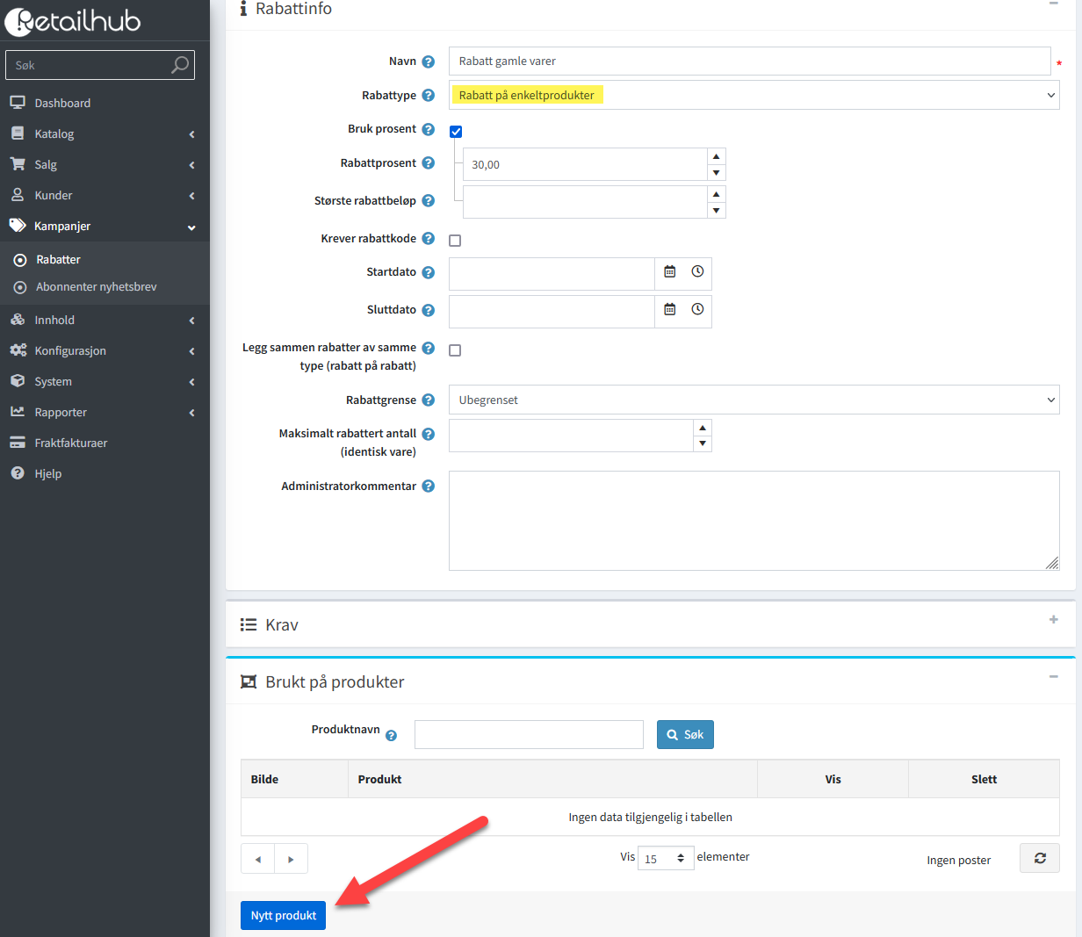Image resolution: width=1082 pixels, height=937 pixels.
Task: Click help icon beside Administratorkommentar
Action: pos(429,487)
